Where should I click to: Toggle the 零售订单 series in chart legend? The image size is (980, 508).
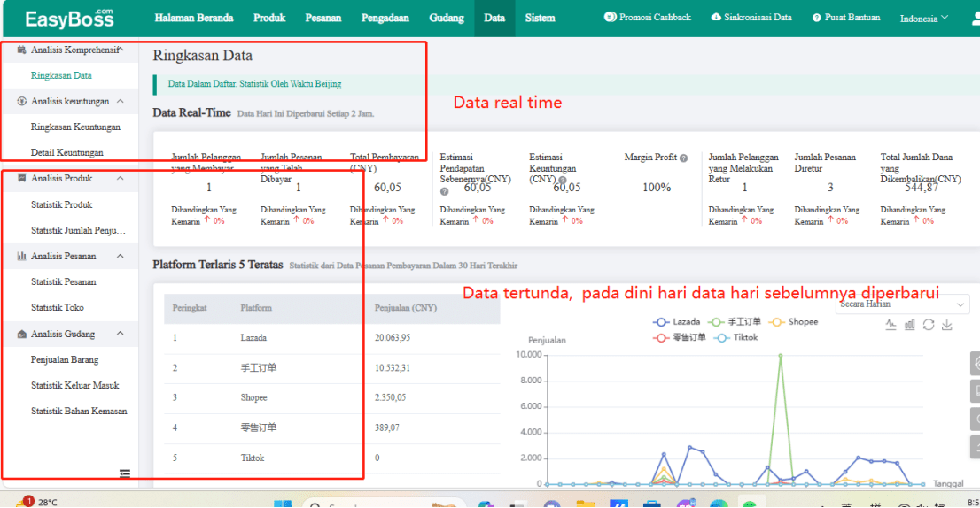tap(680, 337)
